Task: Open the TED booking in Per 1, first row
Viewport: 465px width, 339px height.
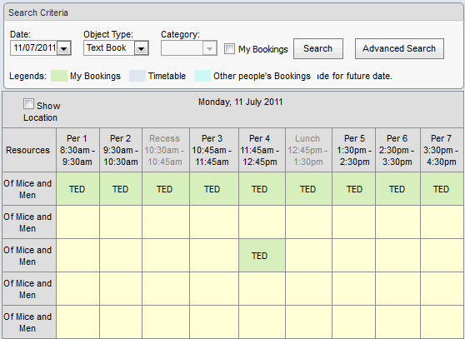Action: coord(77,189)
